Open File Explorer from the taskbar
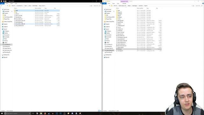Screen dimensions: 204x115 coord(41,113)
